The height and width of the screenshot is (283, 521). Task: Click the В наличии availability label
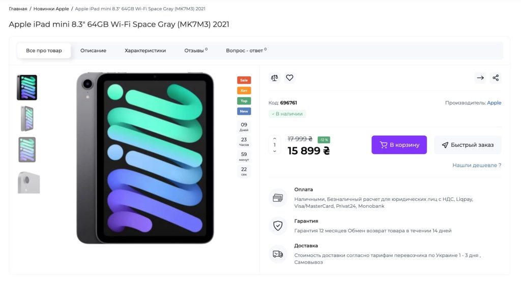(x=287, y=114)
